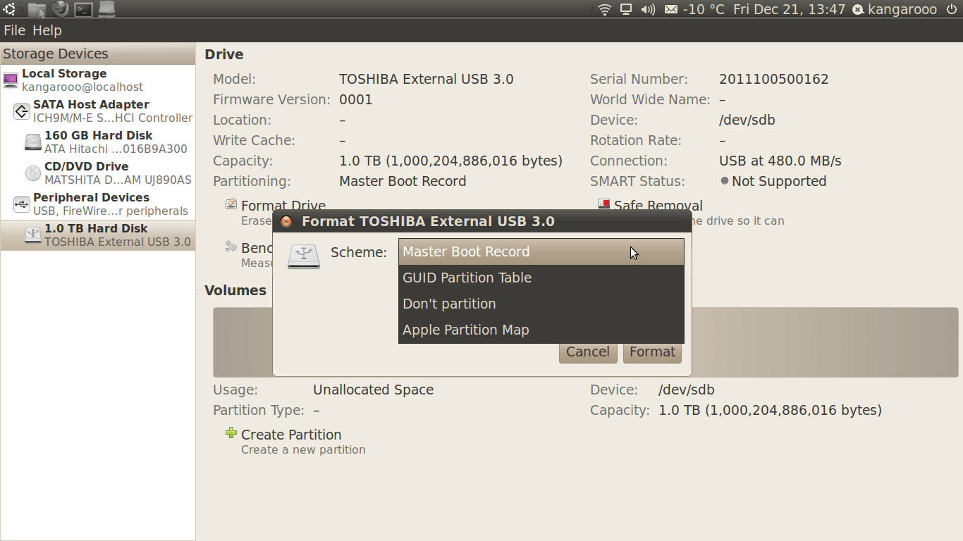The height and width of the screenshot is (541, 963).
Task: Select Apple Partition Map scheme
Action: [x=541, y=330]
